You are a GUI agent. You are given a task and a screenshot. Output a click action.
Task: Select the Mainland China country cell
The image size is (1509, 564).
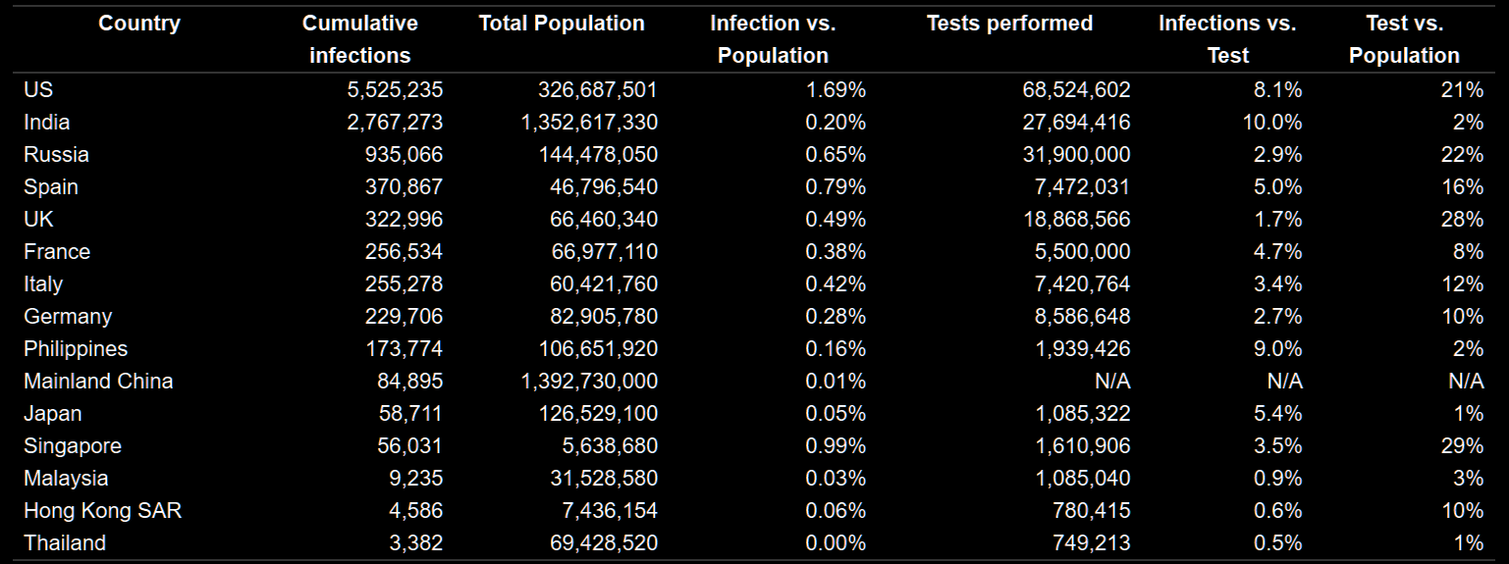tap(98, 382)
